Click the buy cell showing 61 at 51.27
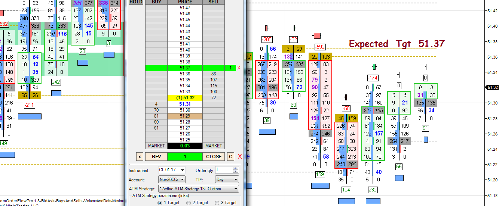This screenshot has height=206, width=502. pyautogui.click(x=156, y=128)
